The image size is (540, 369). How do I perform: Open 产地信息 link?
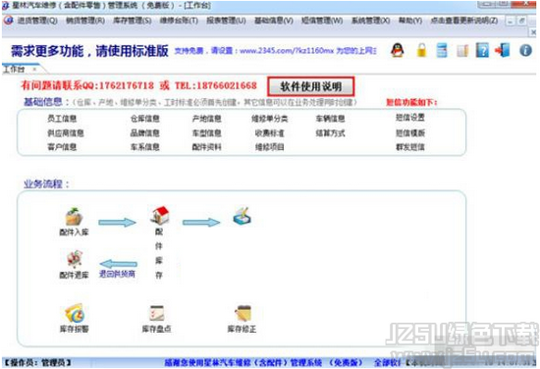206,119
